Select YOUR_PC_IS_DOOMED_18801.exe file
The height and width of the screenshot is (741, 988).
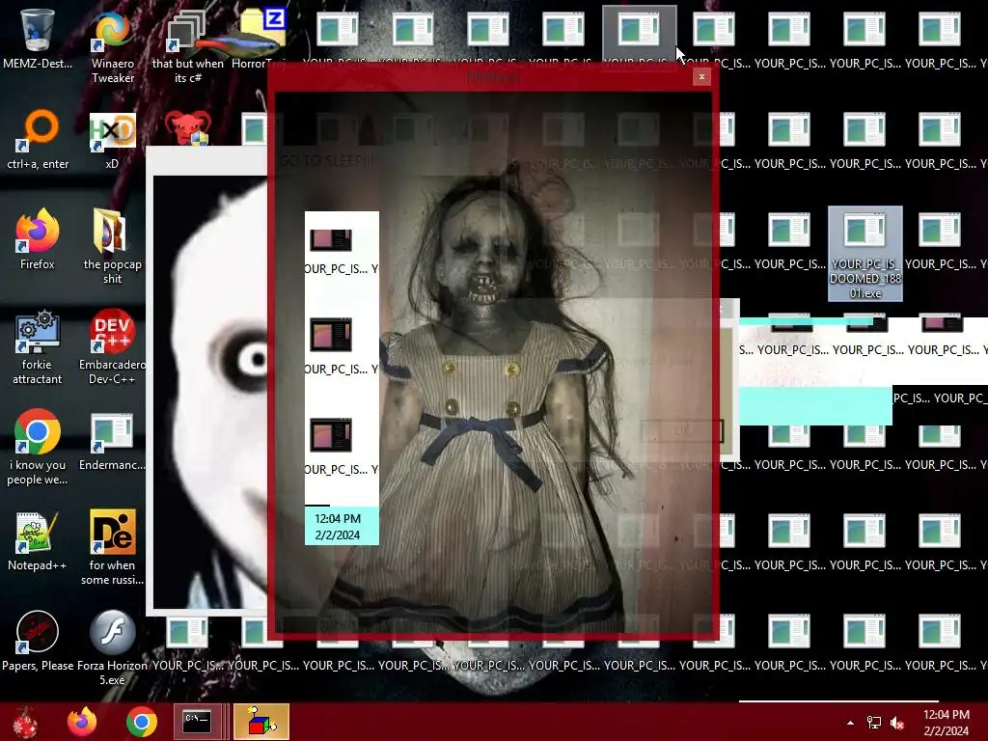point(865,254)
